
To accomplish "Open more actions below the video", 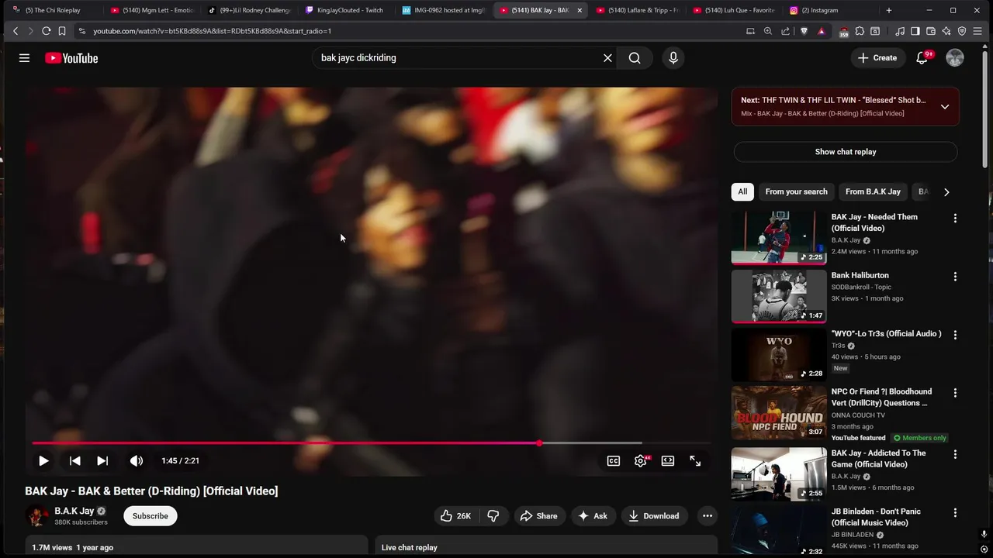I will pyautogui.click(x=707, y=516).
